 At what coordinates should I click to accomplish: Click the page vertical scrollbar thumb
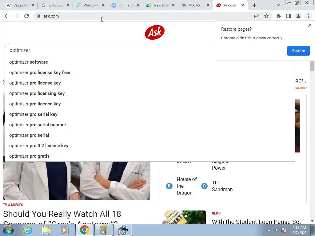[312, 66]
